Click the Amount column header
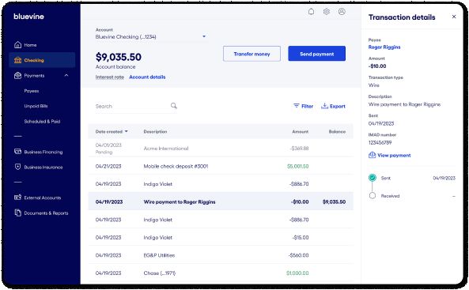 (x=301, y=131)
